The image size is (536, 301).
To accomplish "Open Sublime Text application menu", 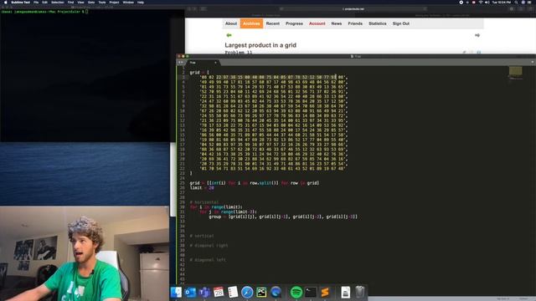I will (20, 3).
